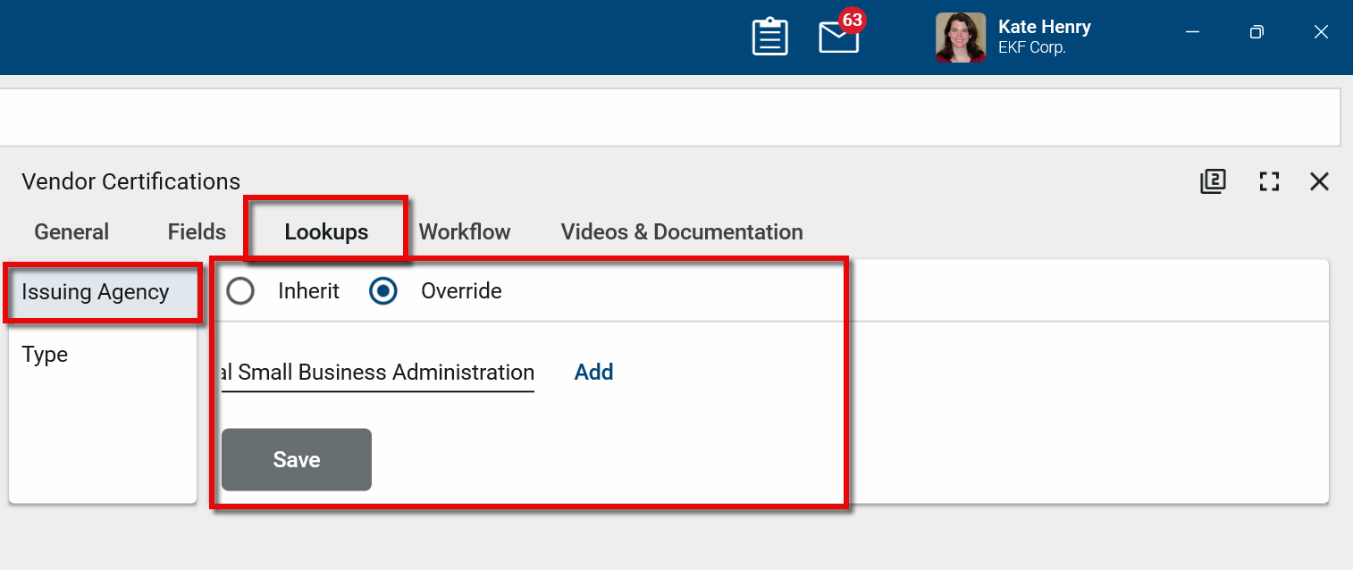Select the Inherit radio option
The image size is (1353, 570).
pyautogui.click(x=240, y=291)
